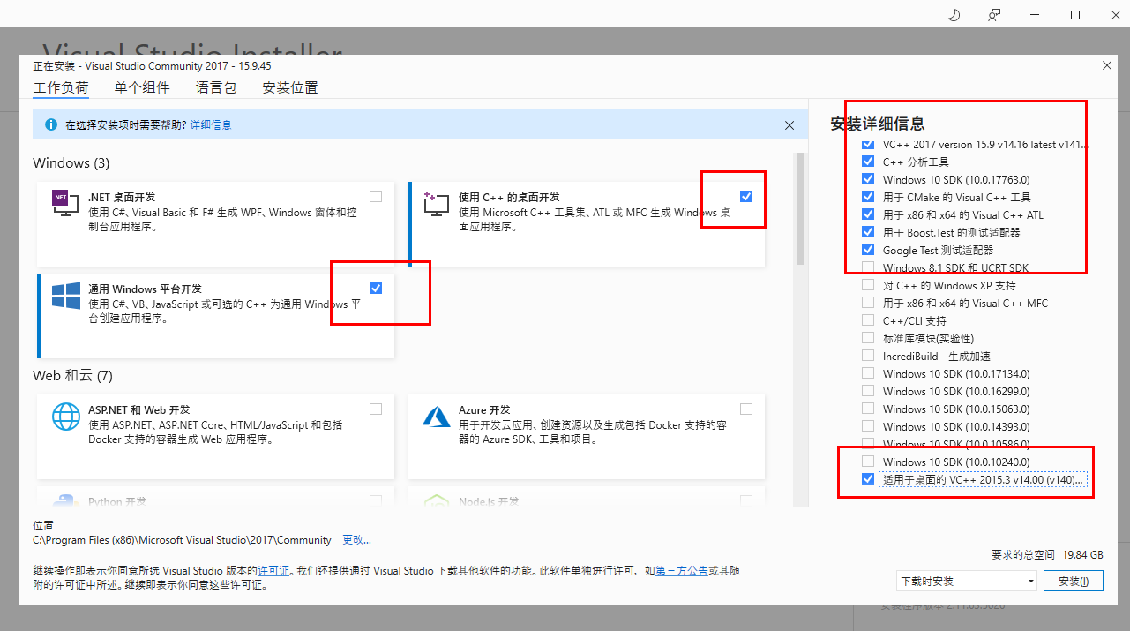
Task: Open the 语言包 tab
Action: [x=215, y=87]
